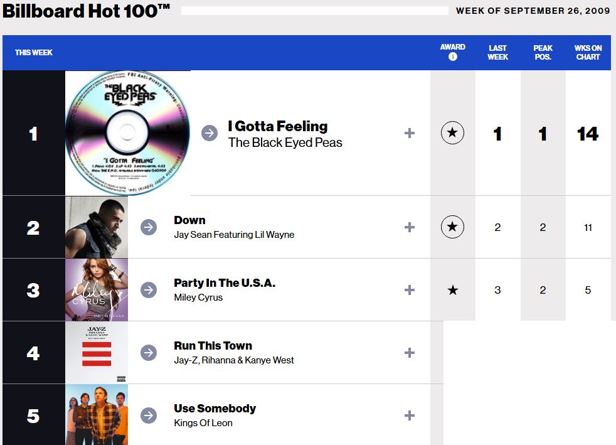Open the I Gotta Feeling song title

277,126
